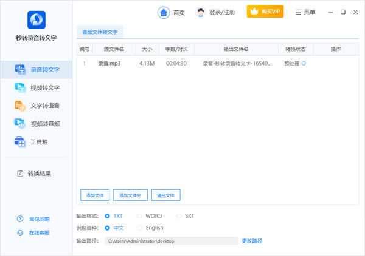
Task: Click the 首页 home icon
Action: click(164, 12)
